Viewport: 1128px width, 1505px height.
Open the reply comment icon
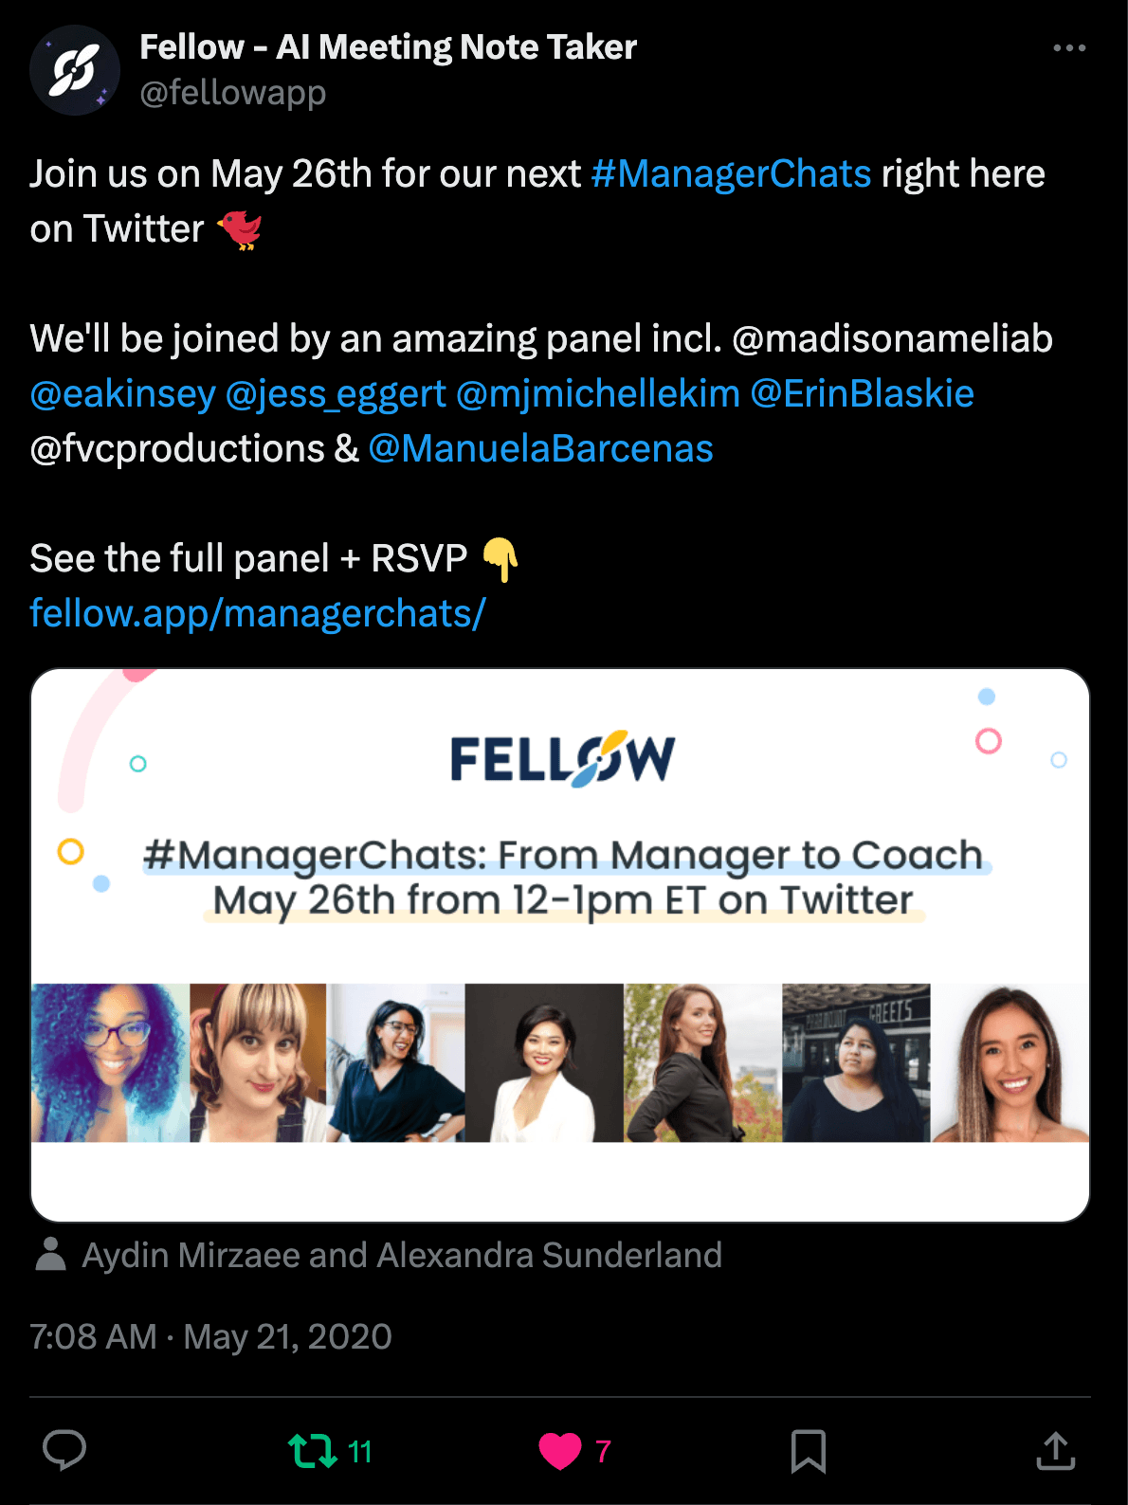[x=64, y=1450]
